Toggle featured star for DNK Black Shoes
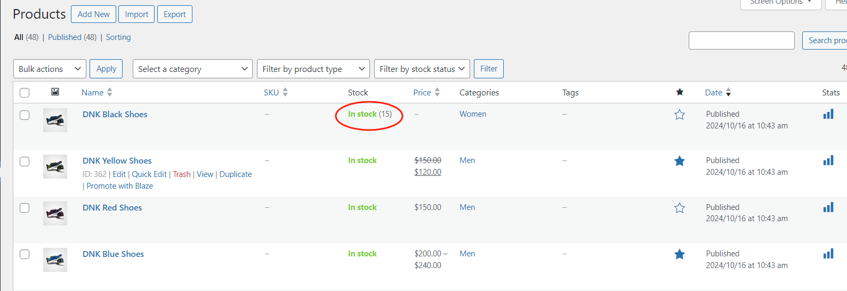Screen dimensions: 847x291 pos(679,115)
